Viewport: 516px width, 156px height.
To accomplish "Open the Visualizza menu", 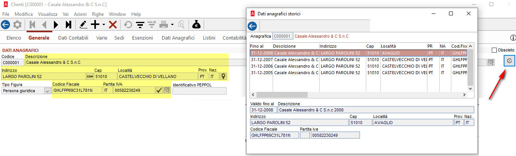I will [x=48, y=14].
